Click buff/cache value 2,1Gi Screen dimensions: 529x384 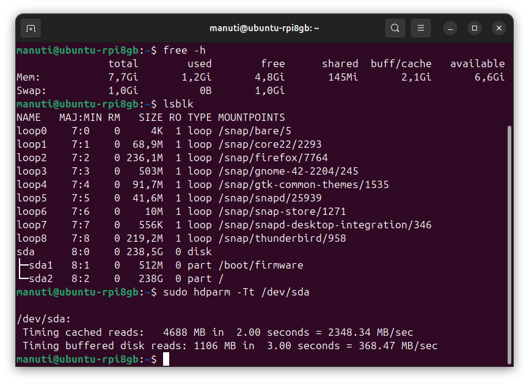pos(417,78)
